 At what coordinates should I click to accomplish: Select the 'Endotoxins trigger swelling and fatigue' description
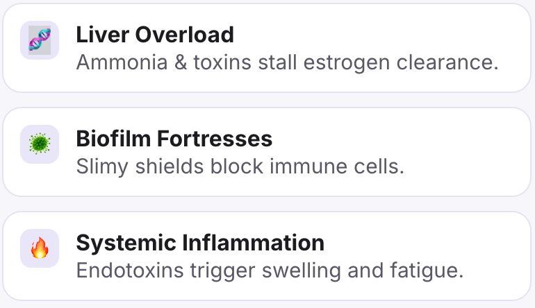pyautogui.click(x=270, y=270)
